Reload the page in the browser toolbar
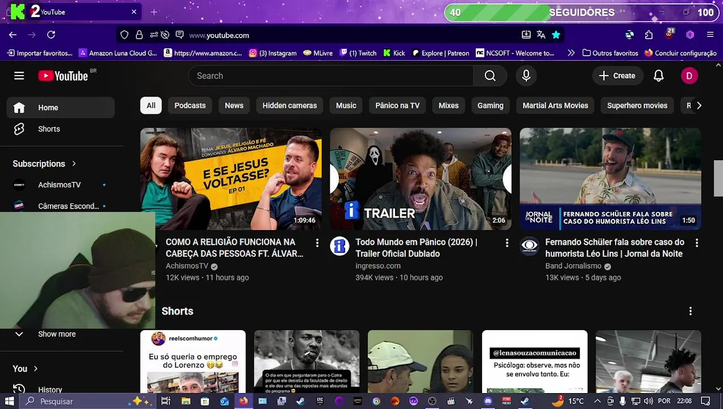This screenshot has height=409, width=723. [x=51, y=35]
